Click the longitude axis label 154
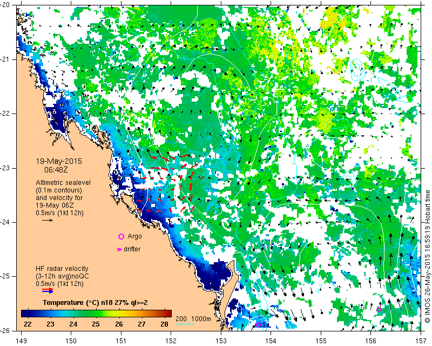 [271, 341]
